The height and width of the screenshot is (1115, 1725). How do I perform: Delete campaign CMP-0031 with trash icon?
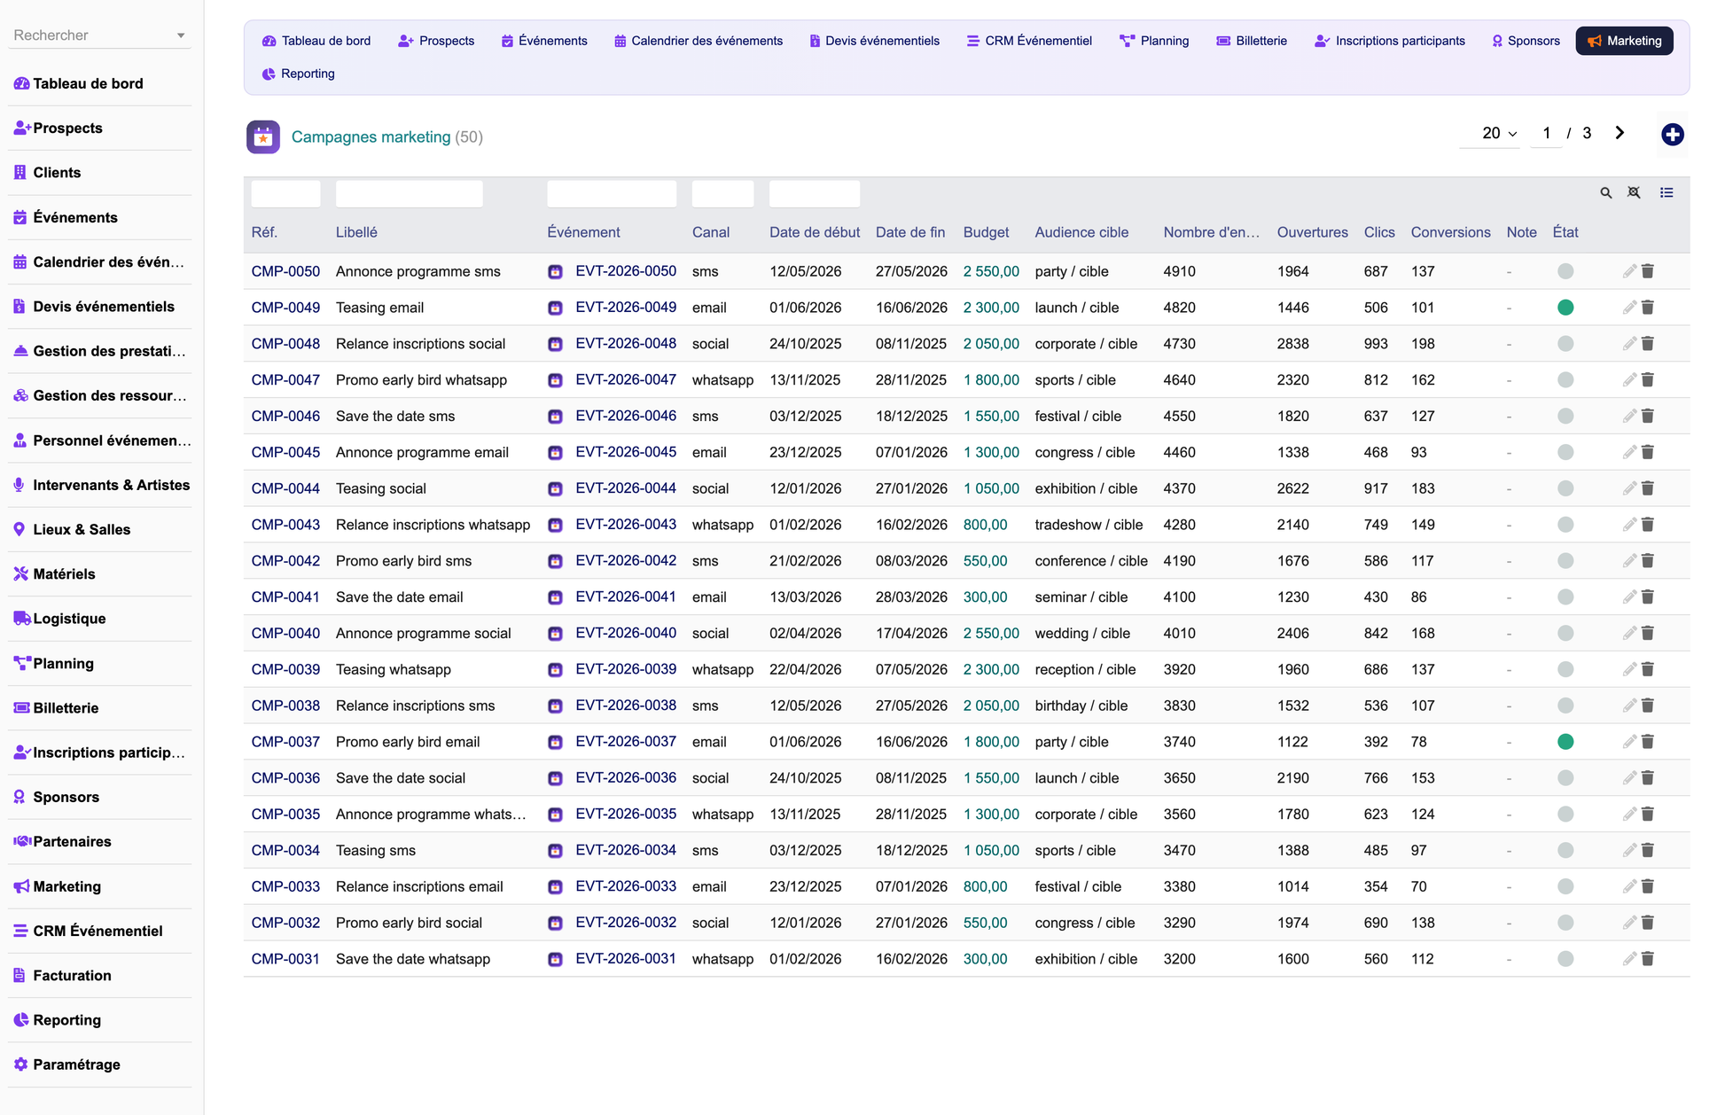1648,959
